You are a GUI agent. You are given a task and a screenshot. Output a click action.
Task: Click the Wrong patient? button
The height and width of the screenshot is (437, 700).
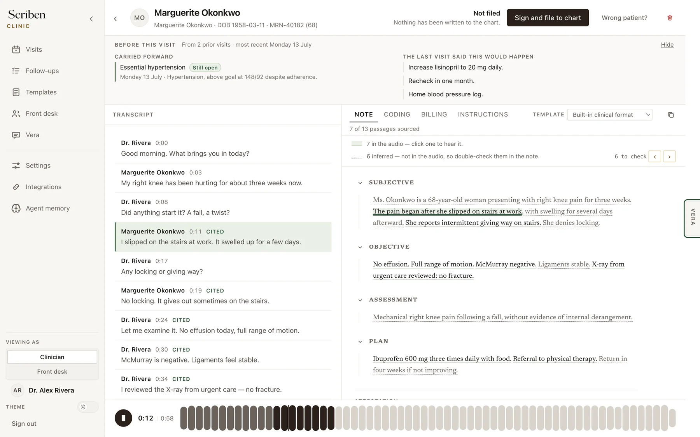click(x=625, y=18)
